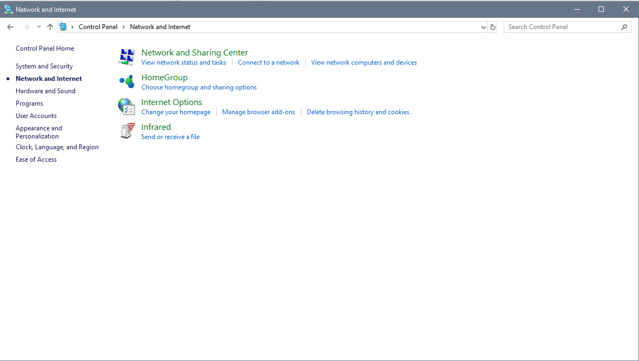Open the recent locations dropdown chevron
Screen dimensions: 639x361
[x=39, y=27]
